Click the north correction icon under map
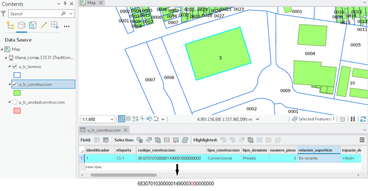This screenshot has width=368, height=191. coord(149,119)
